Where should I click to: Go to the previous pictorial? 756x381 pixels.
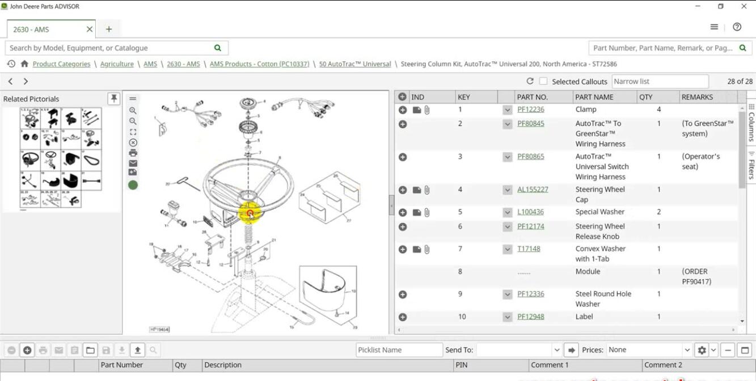[10, 82]
